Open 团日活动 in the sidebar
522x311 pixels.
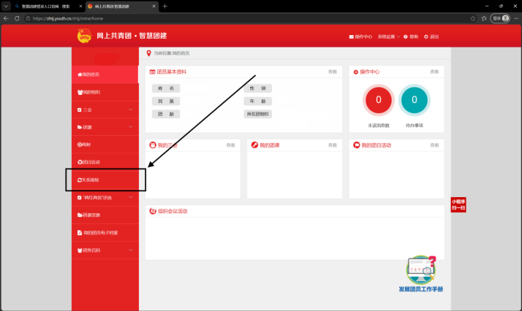(105, 162)
